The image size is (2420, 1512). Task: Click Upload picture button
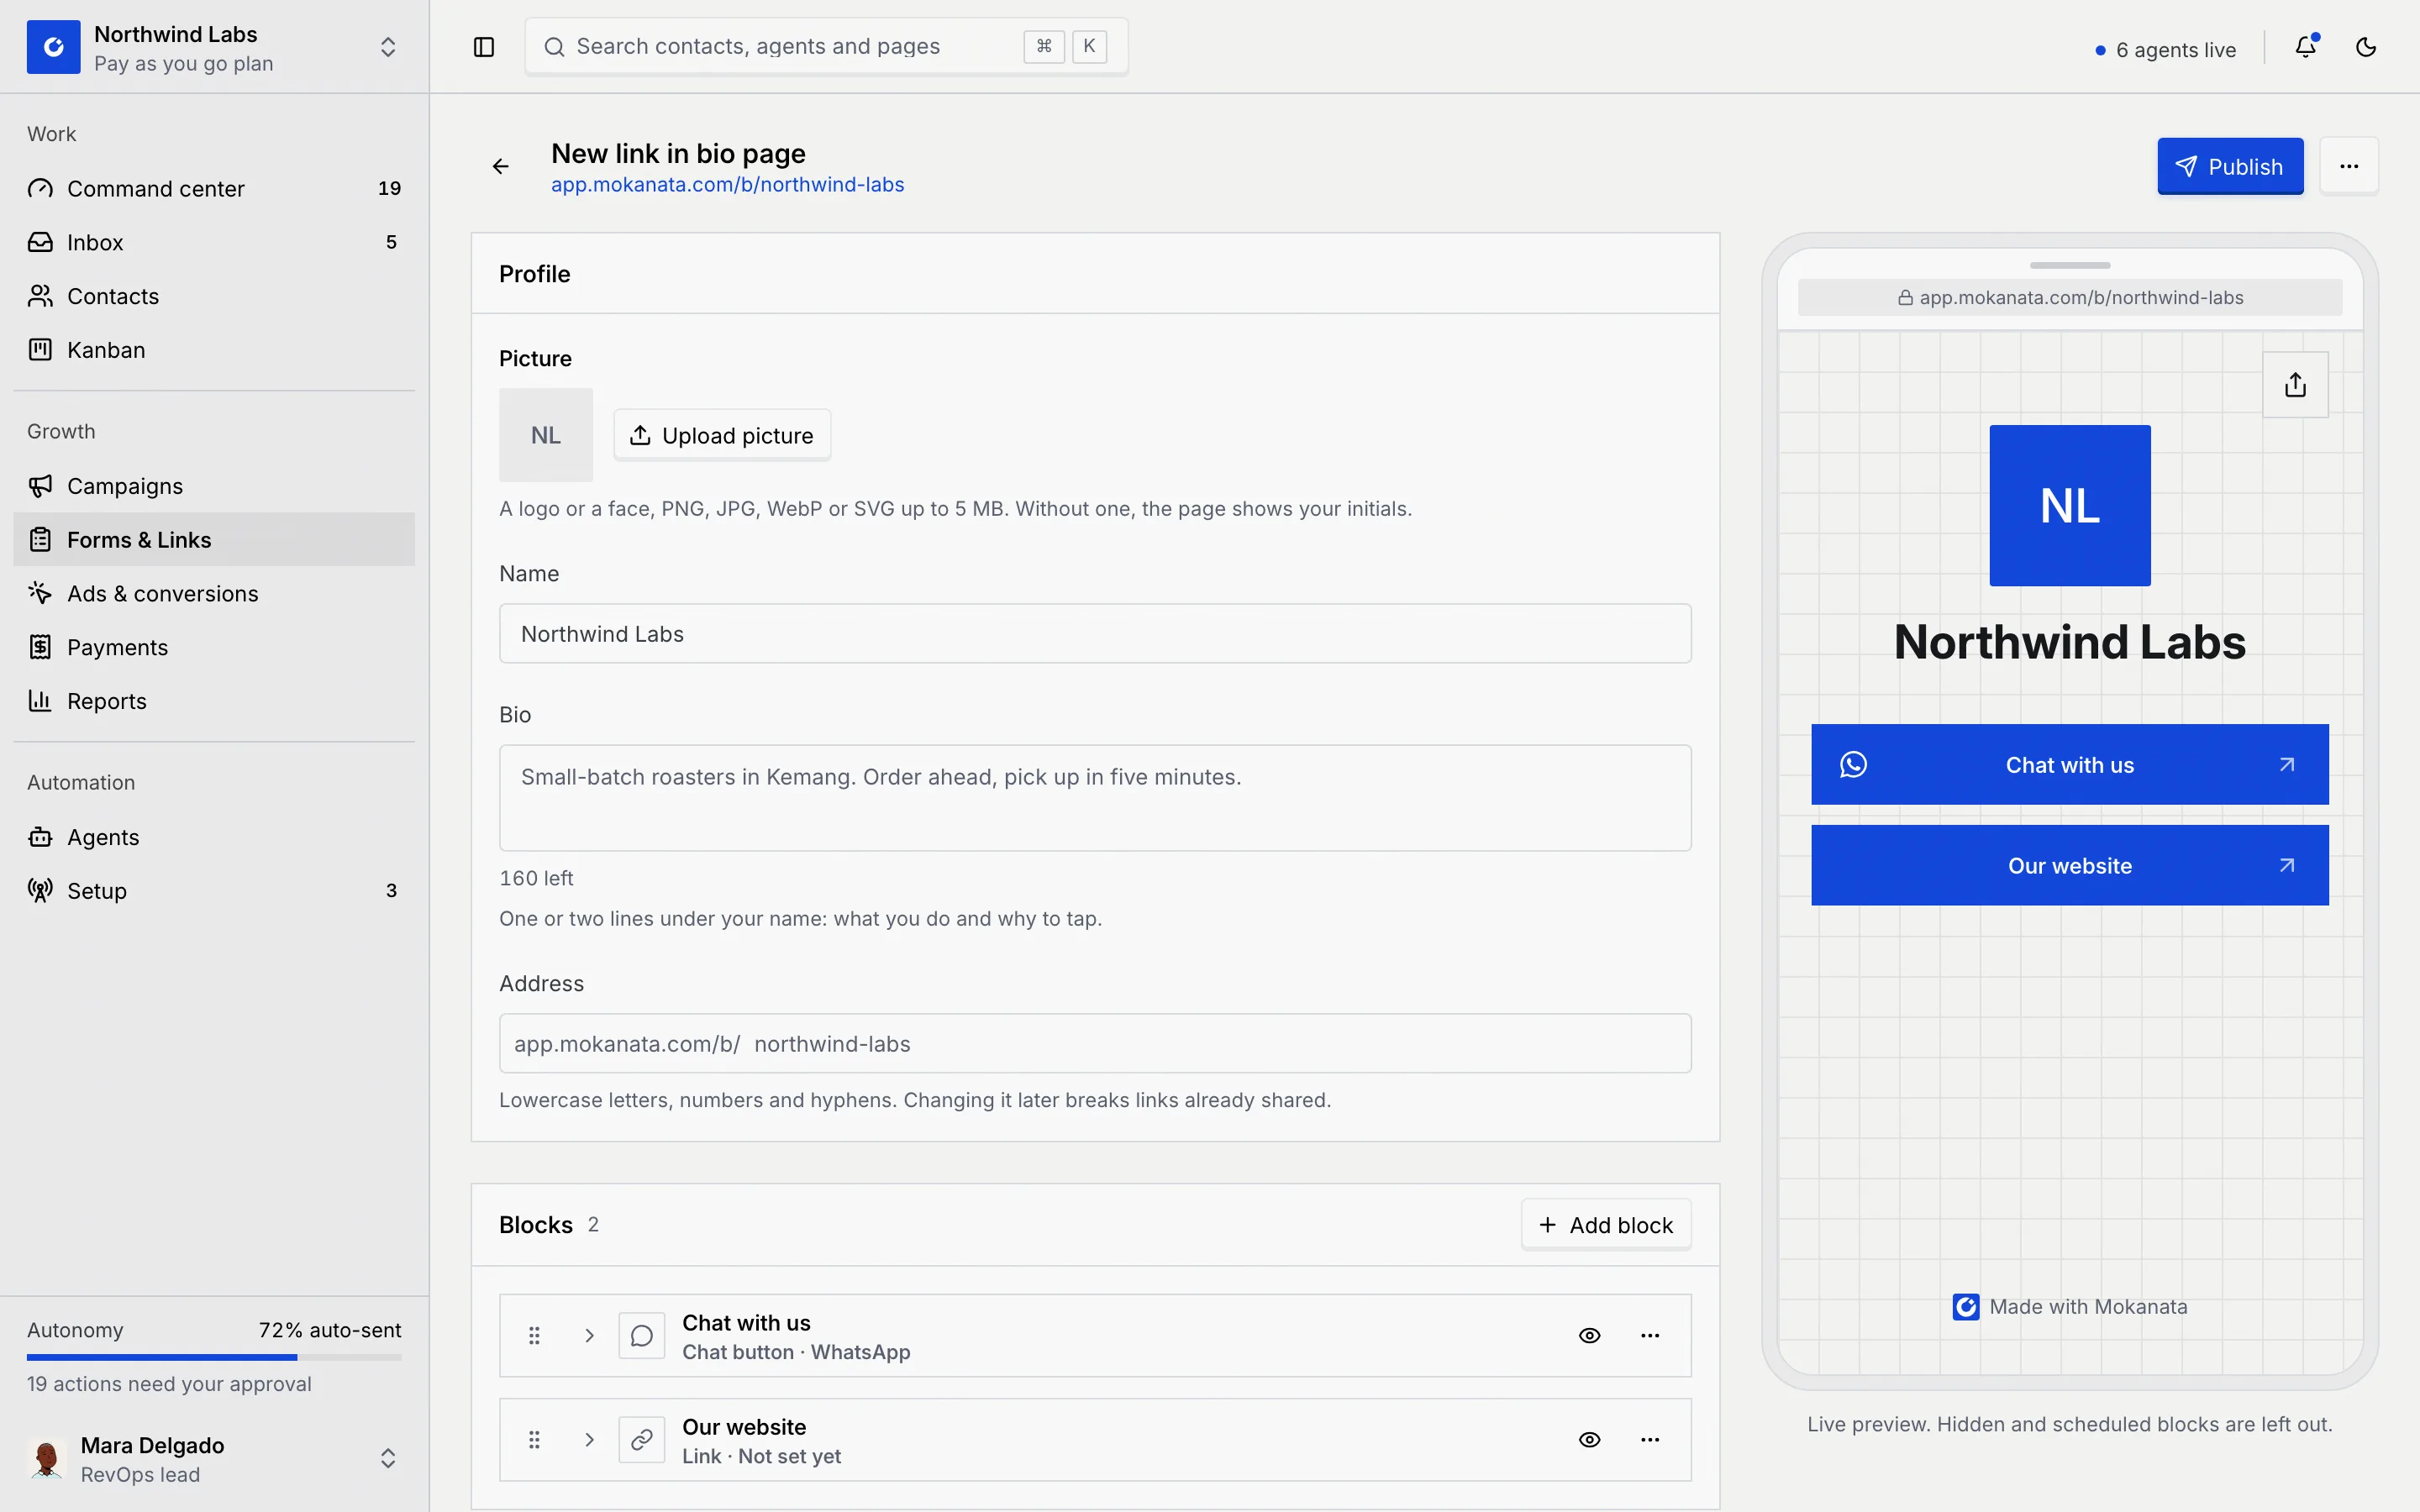click(x=722, y=435)
